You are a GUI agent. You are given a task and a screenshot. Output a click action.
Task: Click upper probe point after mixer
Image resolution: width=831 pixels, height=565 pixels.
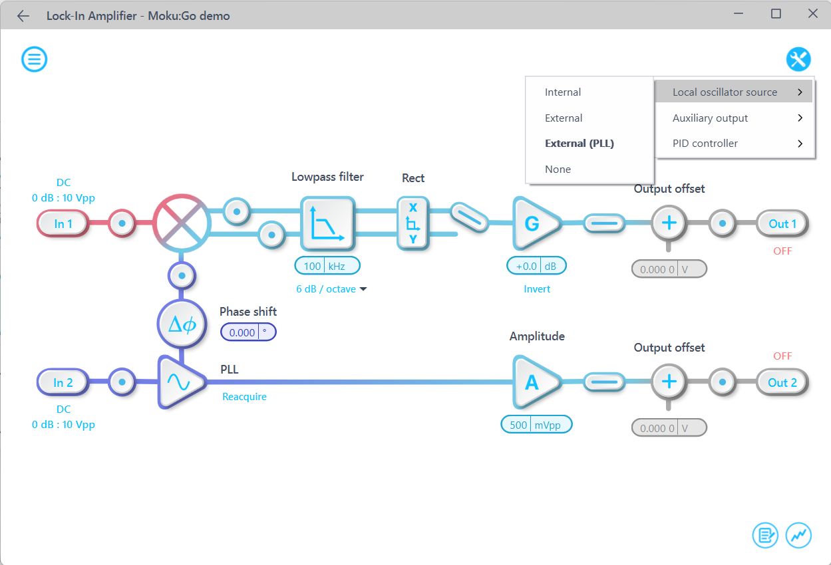coord(236,211)
